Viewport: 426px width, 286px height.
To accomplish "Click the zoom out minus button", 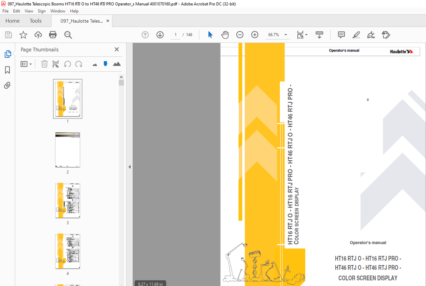I will (240, 35).
